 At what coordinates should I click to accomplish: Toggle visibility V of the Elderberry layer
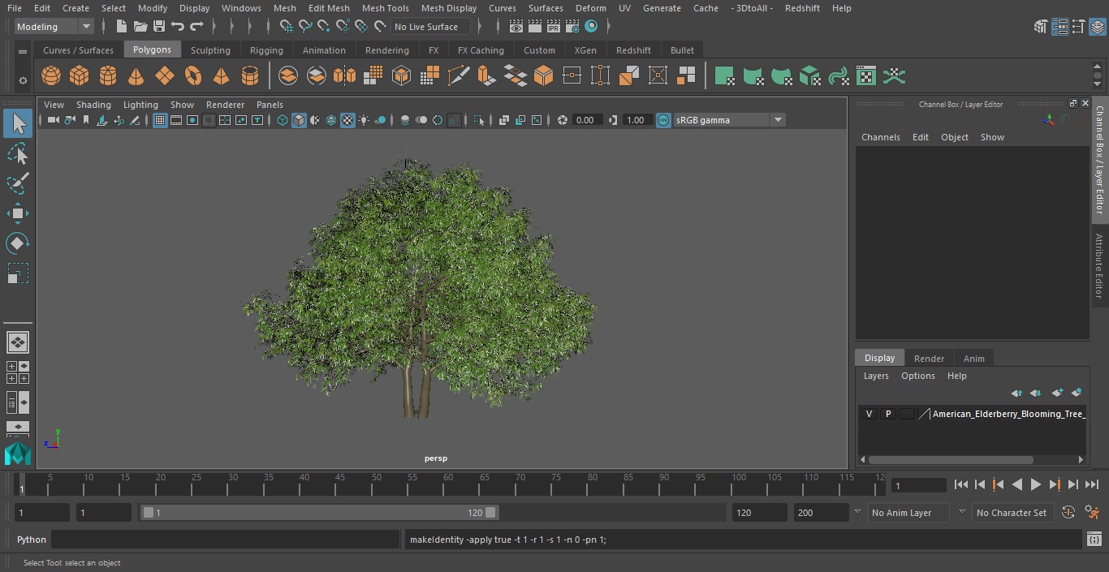pos(869,414)
